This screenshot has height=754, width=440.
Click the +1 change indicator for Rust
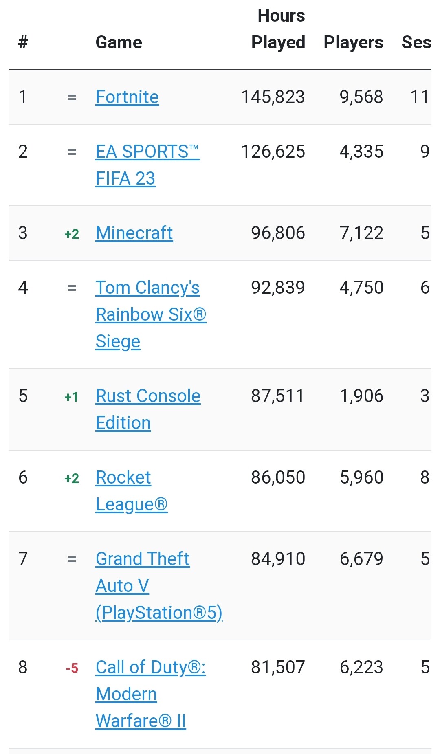click(x=71, y=397)
